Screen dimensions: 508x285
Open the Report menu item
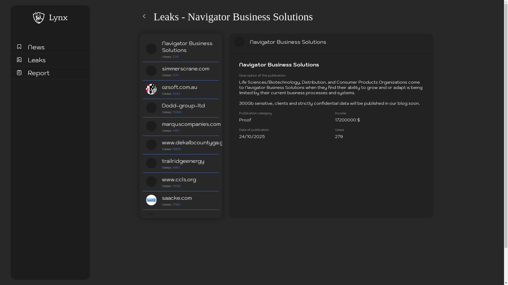39,73
